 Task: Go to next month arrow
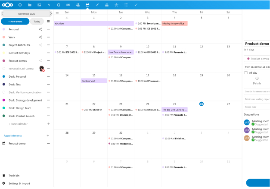50,14
